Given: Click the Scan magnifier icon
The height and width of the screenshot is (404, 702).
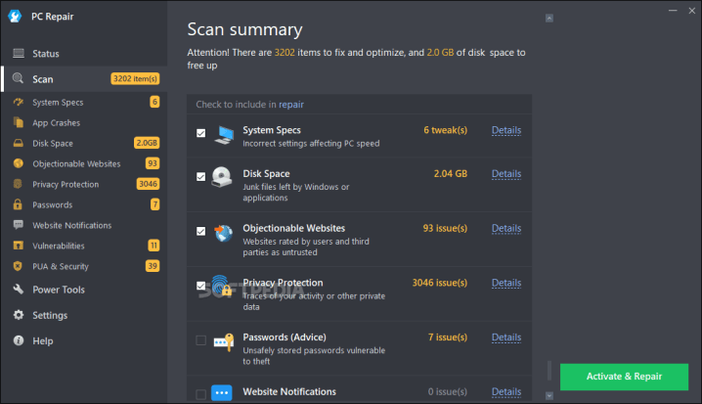Looking at the screenshot, I should (x=18, y=78).
